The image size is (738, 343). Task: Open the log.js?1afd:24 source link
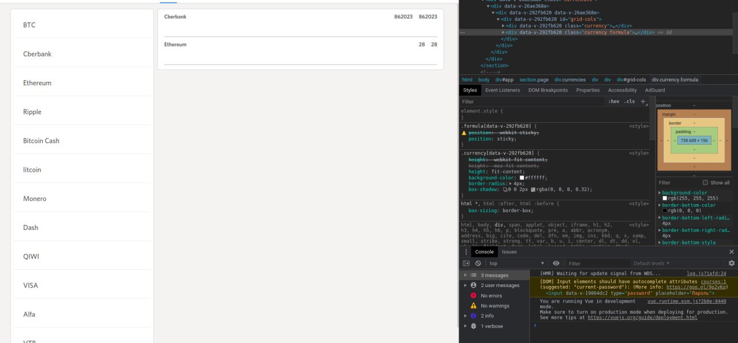(706, 274)
